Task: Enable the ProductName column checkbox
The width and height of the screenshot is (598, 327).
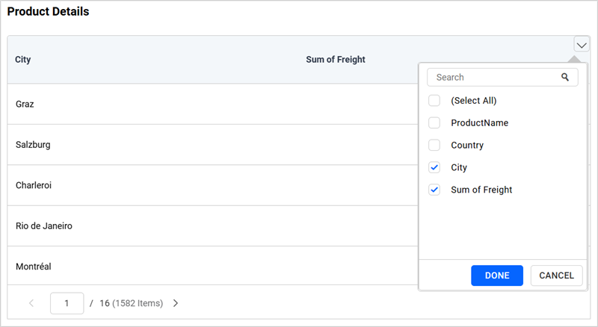Action: tap(434, 122)
